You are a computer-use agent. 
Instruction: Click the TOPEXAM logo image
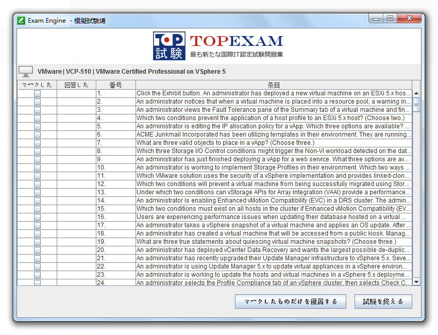click(x=218, y=46)
